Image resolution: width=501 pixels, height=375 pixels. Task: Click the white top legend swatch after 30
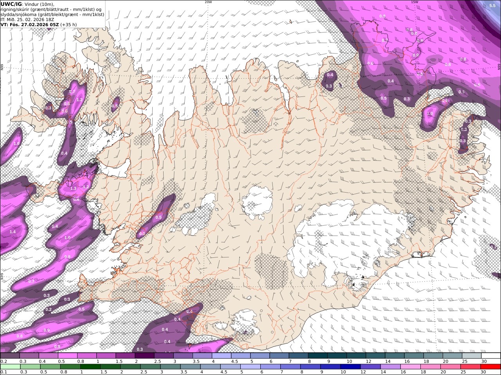(x=491, y=356)
